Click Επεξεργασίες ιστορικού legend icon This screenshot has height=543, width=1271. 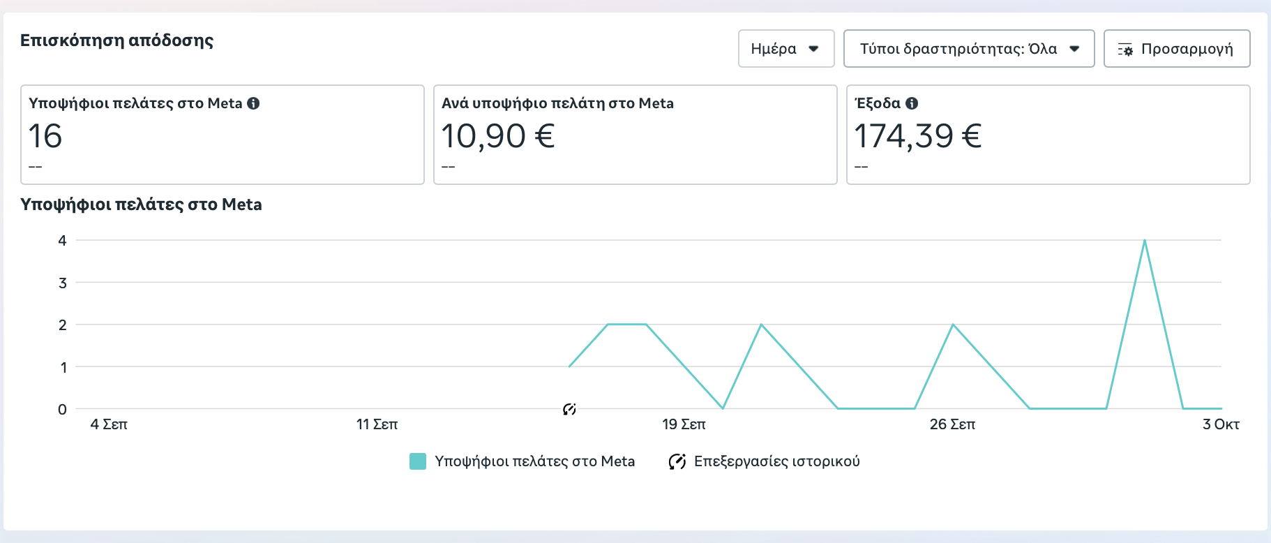click(x=677, y=461)
